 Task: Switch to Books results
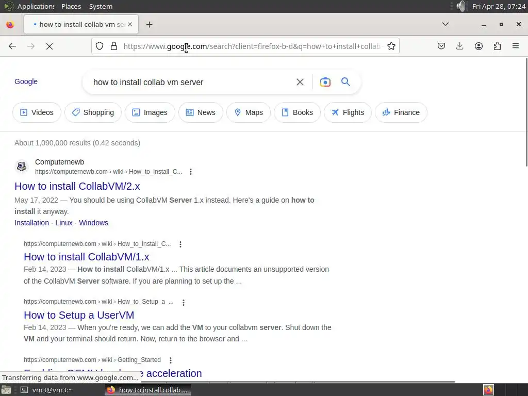(298, 112)
